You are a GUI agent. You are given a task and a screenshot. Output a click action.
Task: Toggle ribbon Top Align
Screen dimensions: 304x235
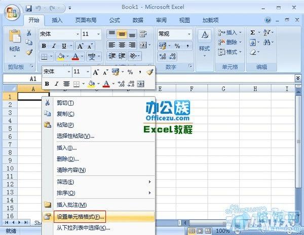point(111,34)
